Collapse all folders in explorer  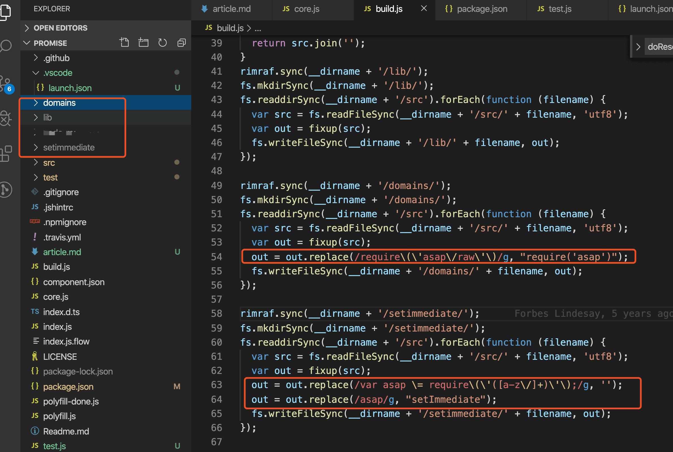tap(182, 43)
